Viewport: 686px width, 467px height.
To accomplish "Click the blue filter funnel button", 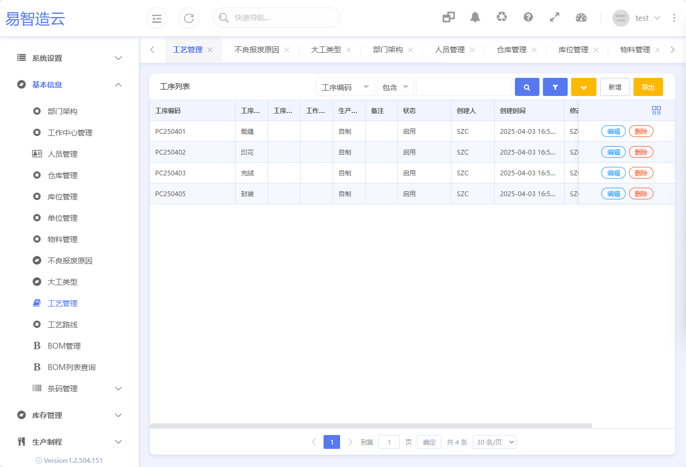I will coord(555,87).
